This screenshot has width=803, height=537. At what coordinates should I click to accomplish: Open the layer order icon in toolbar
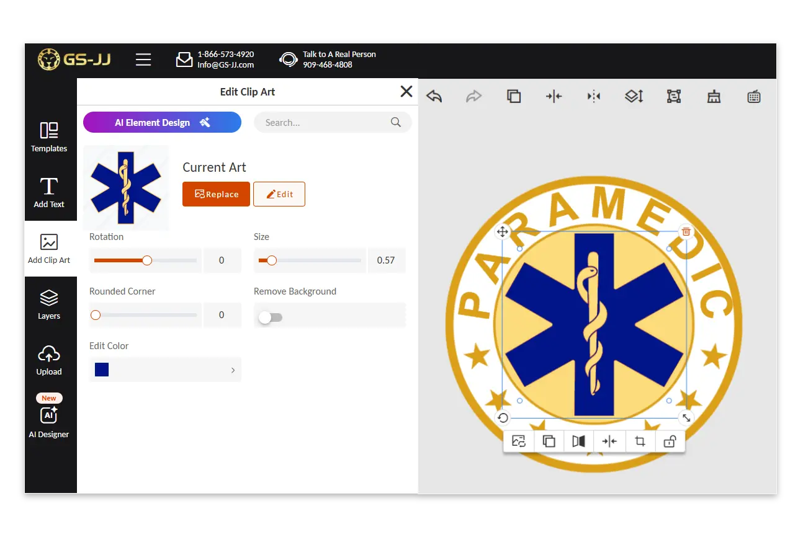[x=634, y=96]
